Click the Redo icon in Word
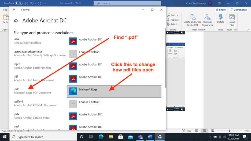 point(39,3)
